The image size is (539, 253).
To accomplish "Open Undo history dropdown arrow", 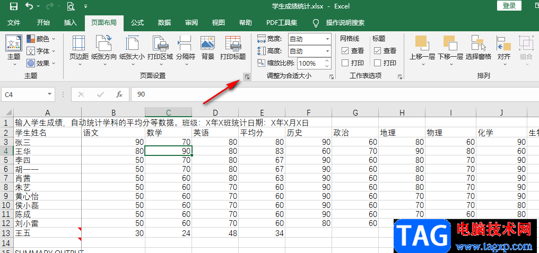I will [x=38, y=6].
